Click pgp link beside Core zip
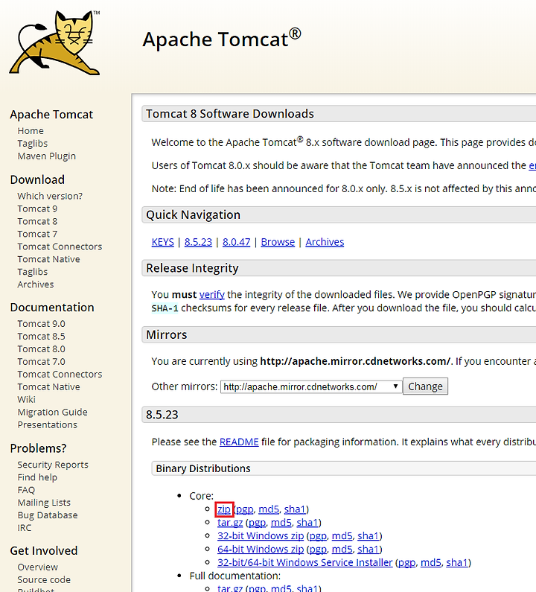536x592 pixels. point(244,509)
